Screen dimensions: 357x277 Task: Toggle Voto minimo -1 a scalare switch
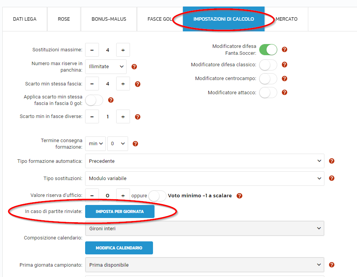click(157, 196)
